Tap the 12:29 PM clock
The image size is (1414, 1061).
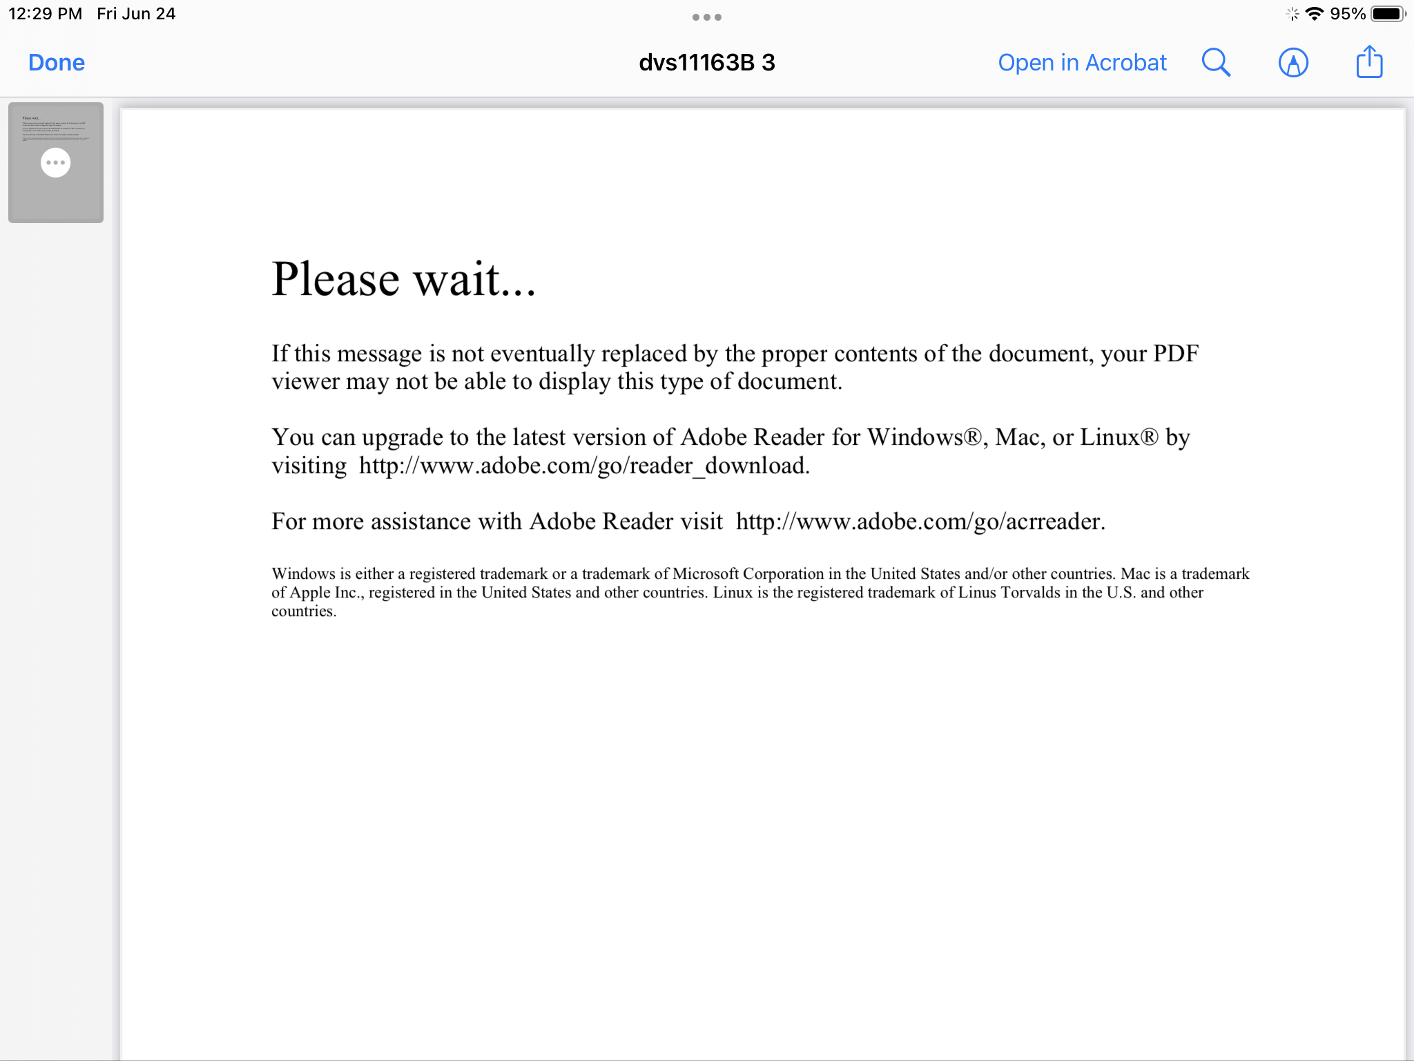[x=45, y=14]
